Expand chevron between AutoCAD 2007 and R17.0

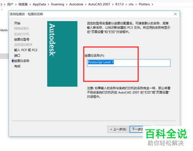click(113, 5)
